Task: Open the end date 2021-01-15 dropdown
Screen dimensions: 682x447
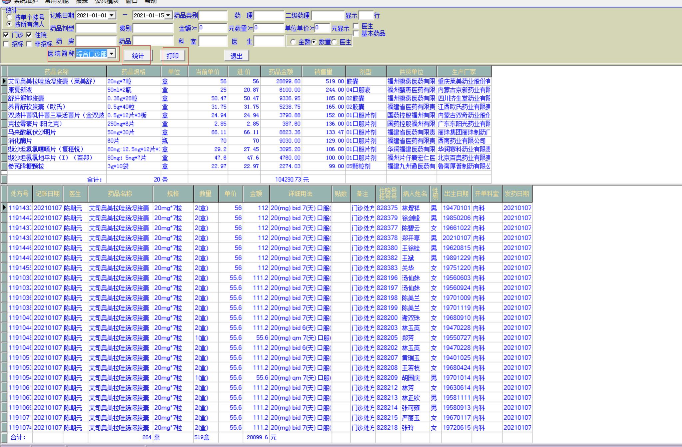Action: click(168, 15)
